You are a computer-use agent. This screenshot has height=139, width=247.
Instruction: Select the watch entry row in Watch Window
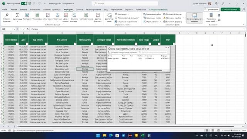(x=139, y=58)
